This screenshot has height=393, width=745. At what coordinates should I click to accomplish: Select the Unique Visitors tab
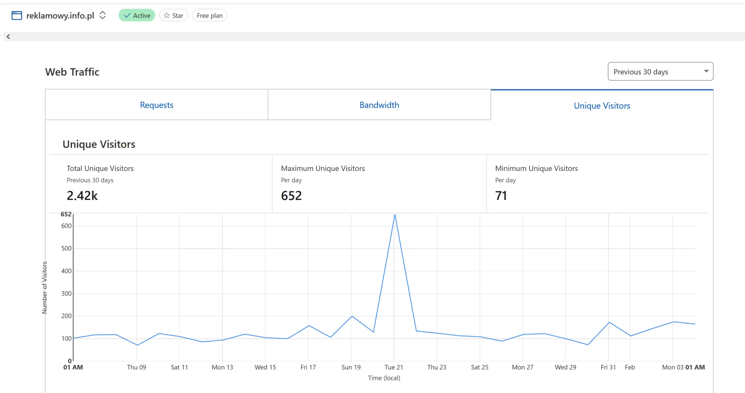click(x=602, y=106)
